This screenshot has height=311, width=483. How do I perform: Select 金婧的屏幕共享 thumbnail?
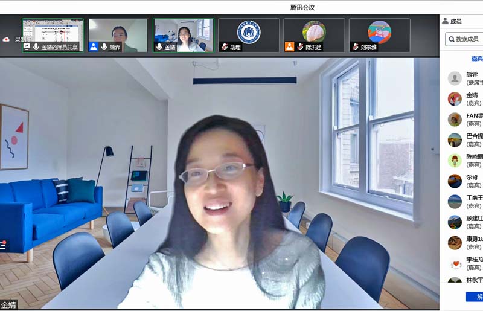tap(53, 35)
